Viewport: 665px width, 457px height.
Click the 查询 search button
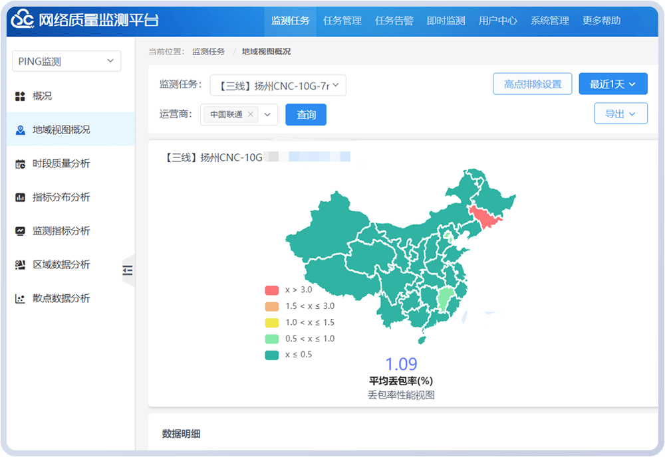click(x=306, y=115)
